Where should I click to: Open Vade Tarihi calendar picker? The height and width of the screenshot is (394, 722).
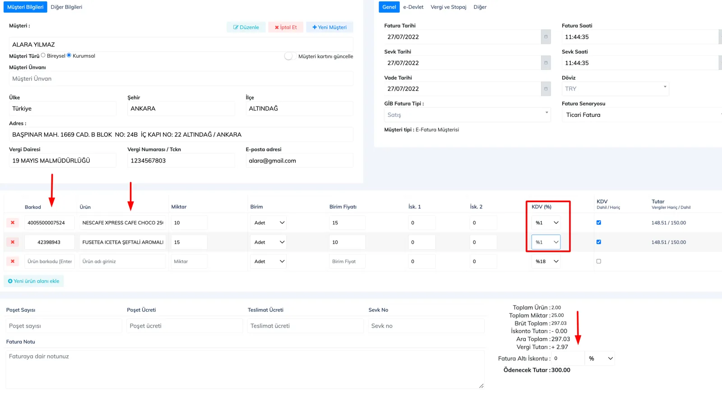(x=546, y=89)
